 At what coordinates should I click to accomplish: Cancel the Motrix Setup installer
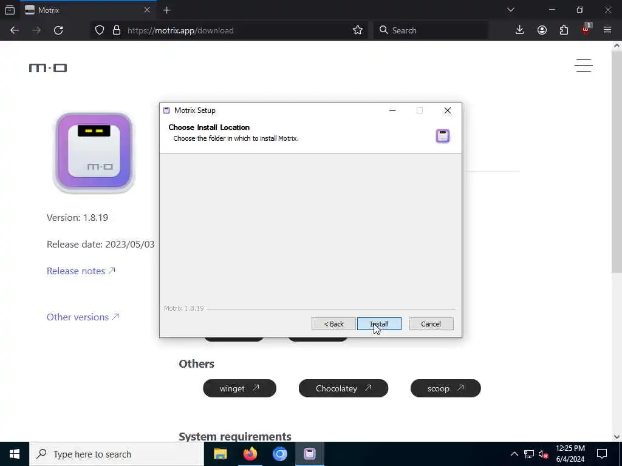[x=431, y=324]
